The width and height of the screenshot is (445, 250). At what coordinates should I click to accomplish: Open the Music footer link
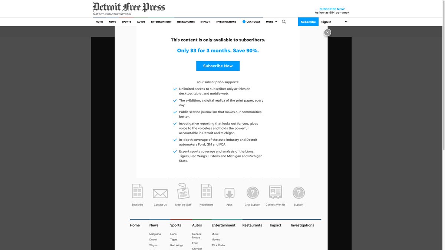click(x=215, y=234)
